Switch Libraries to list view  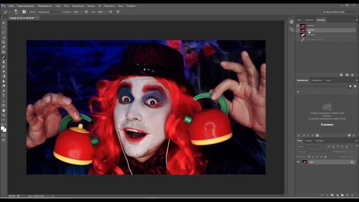pyautogui.click(x=355, y=86)
